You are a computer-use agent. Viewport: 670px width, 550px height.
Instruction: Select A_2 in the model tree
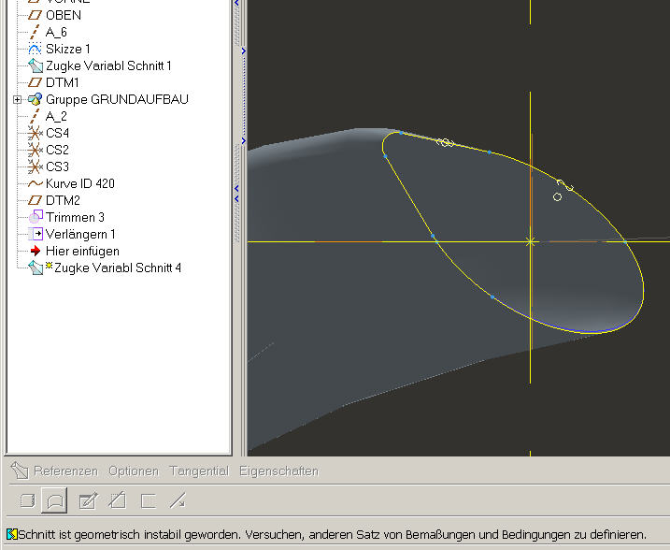click(56, 116)
